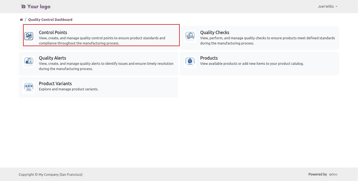The image size is (358, 181).
Task: Open the Quality Checks title link
Action: 214,32
